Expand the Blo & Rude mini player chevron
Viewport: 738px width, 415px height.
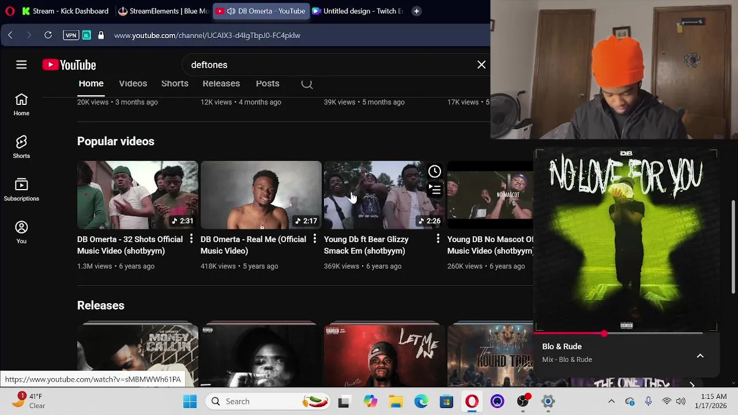(x=700, y=356)
